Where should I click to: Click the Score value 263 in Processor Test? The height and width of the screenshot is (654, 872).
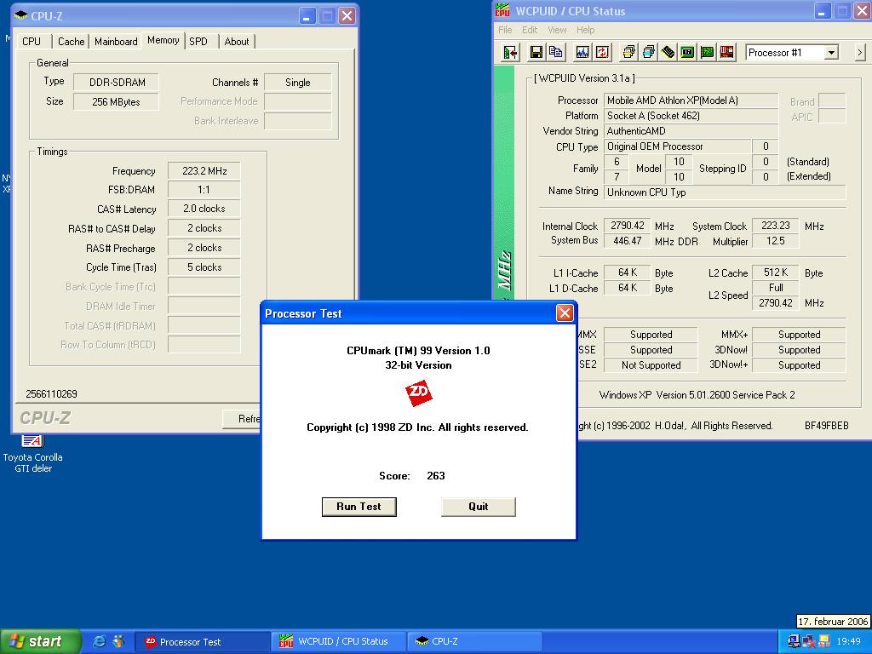click(x=435, y=476)
